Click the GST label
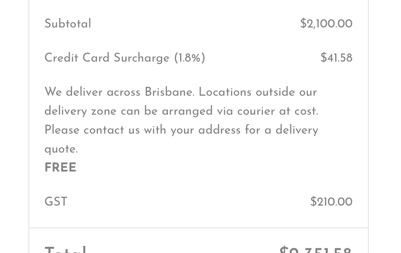Screen dimensions: 401x253 [x=56, y=202]
